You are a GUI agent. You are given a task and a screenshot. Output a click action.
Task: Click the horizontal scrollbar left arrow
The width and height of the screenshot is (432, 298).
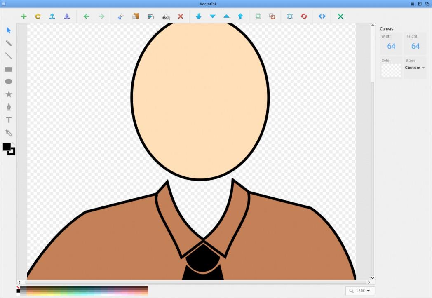(19, 282)
